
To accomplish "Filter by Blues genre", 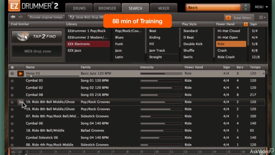I will [x=119, y=37].
